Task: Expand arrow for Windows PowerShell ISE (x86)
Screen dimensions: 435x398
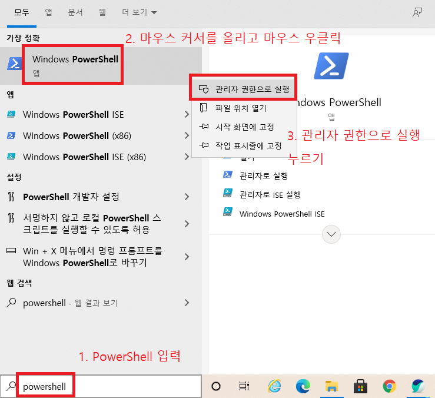Action: [187, 157]
